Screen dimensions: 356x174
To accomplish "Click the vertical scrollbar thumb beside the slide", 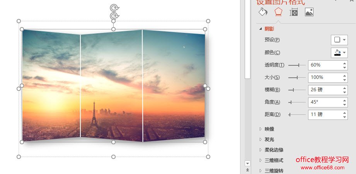I will pyautogui.click(x=247, y=39).
